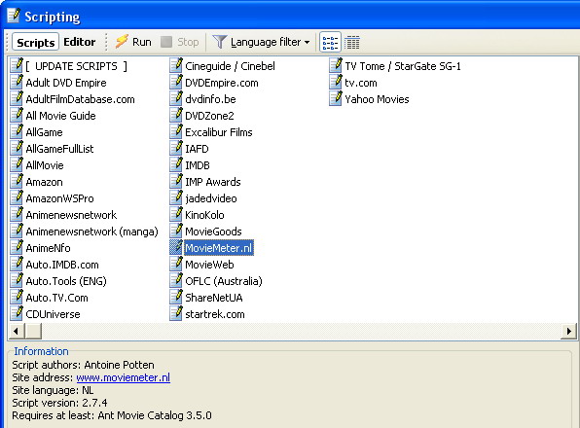Viewport: 580px width, 428px height.
Task: Select [ UPDATE SCRIPTS ] entry
Action: (76, 66)
